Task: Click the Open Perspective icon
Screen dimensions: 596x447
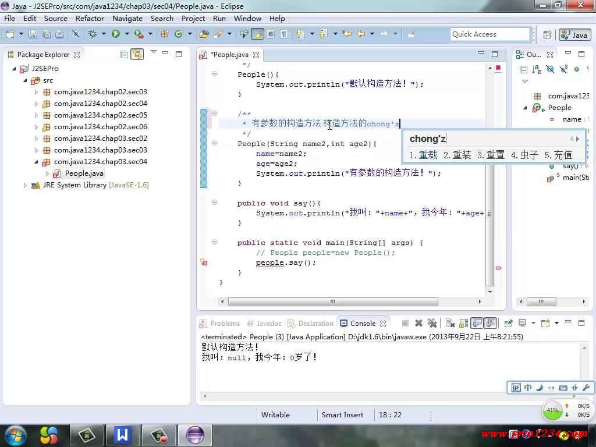Action: coord(547,34)
